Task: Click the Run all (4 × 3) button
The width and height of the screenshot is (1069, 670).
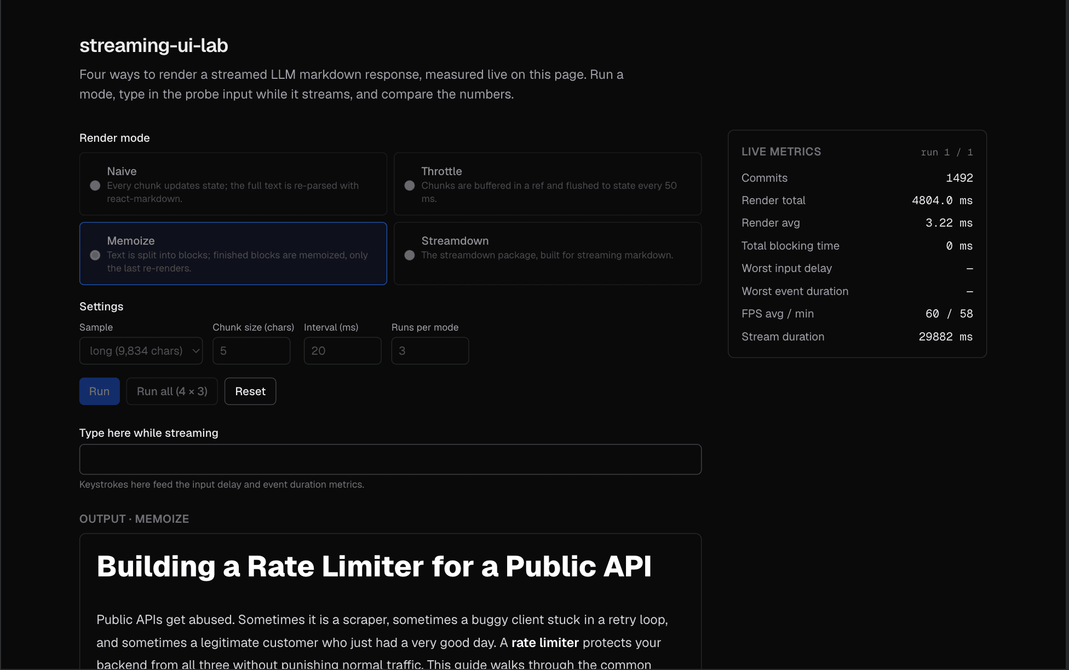Action: [x=172, y=391]
